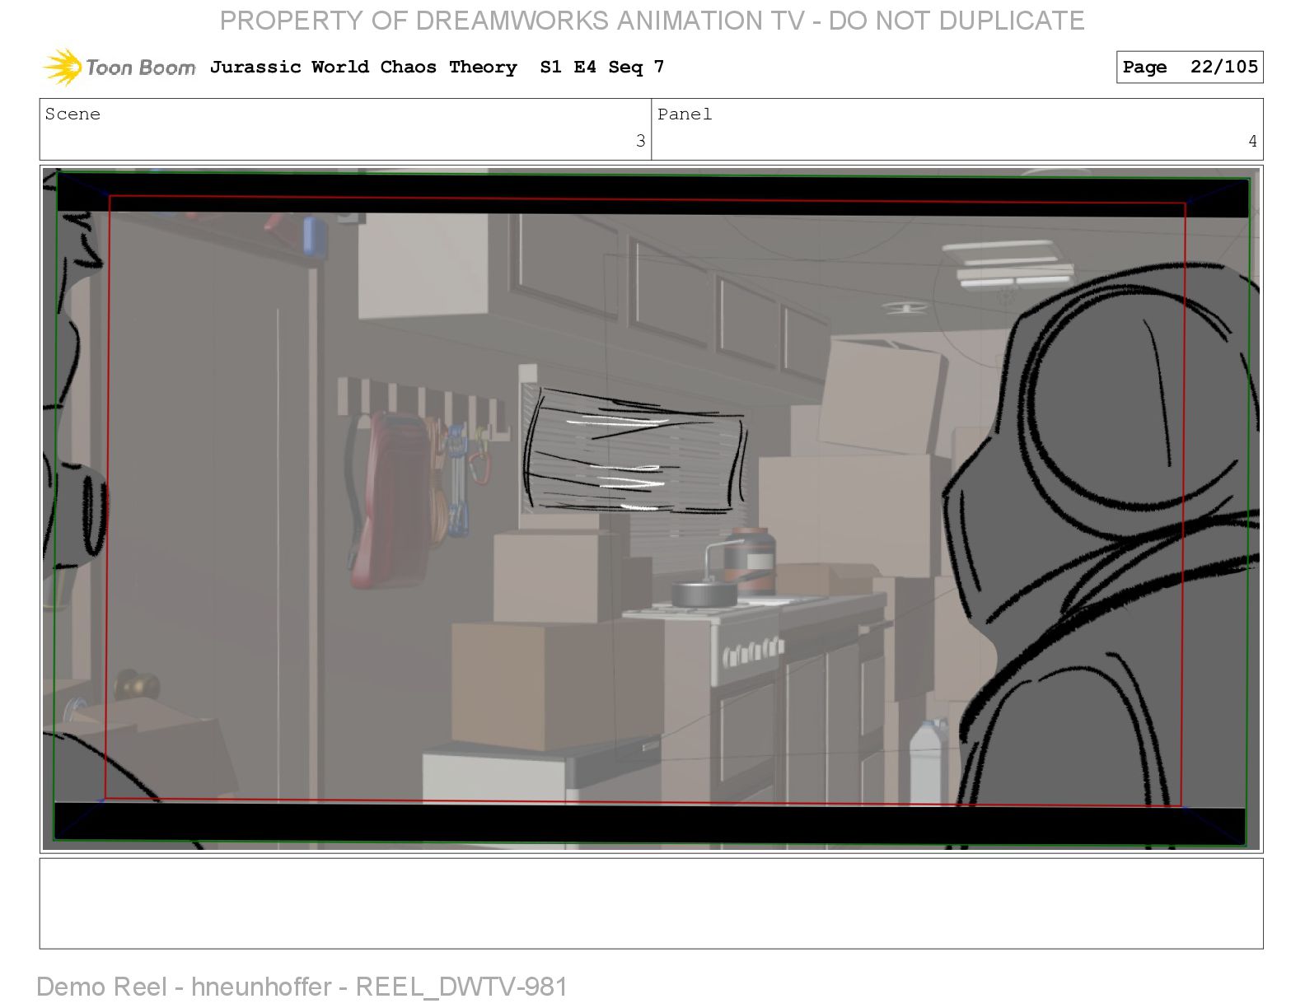Image resolution: width=1305 pixels, height=1008 pixels.
Task: Click the 'PROPERTY OF DREAMWORKS ANIMATION TV' header
Action: [x=511, y=20]
